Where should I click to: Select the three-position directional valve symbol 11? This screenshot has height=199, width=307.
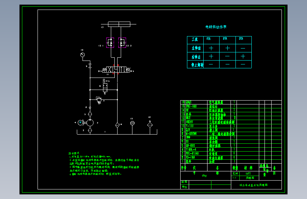point(116,69)
